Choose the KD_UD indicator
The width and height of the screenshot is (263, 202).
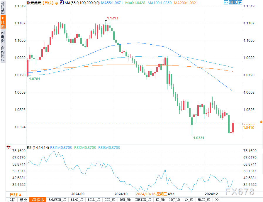(x=160, y=200)
